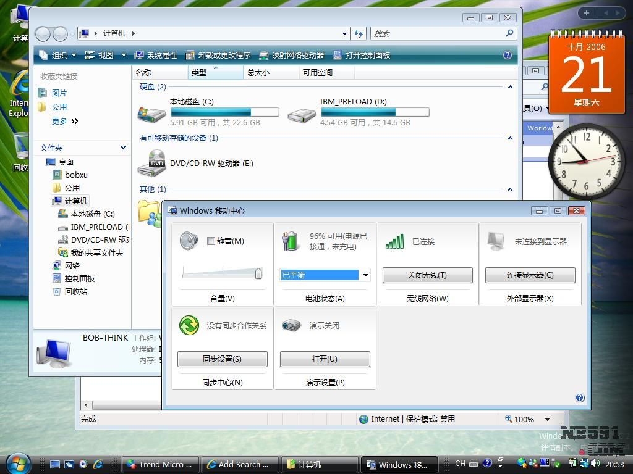Open the 已平衡 power plan dropdown

pyautogui.click(x=365, y=275)
